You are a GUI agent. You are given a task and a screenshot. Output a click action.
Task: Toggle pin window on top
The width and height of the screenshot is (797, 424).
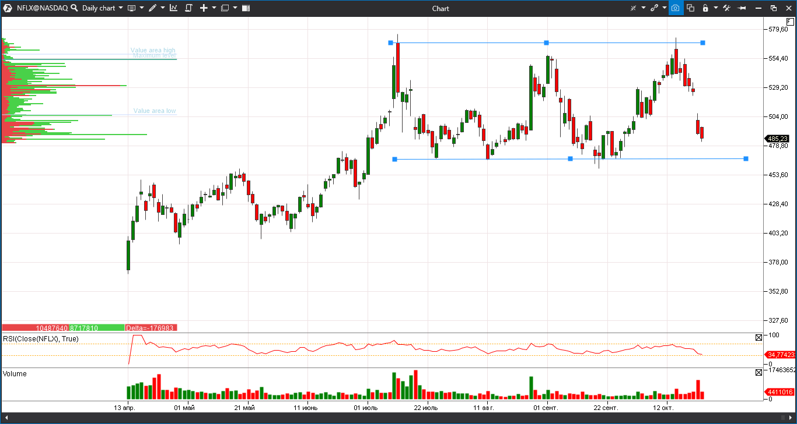pyautogui.click(x=742, y=8)
